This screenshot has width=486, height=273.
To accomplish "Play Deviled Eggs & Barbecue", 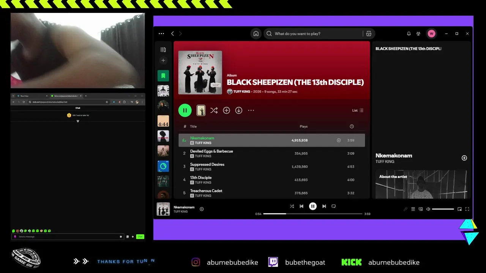I will click(271, 154).
